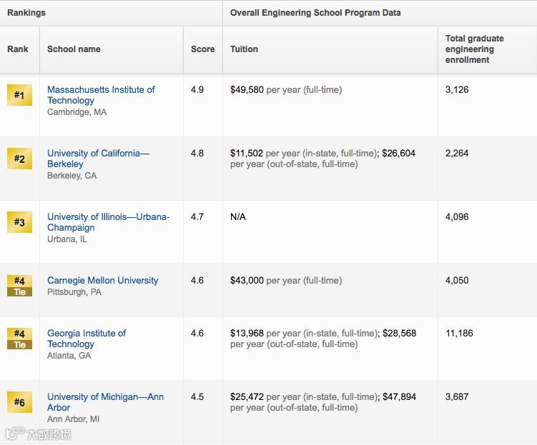This screenshot has height=445, width=537.
Task: Click Georgia Tech's #4 Tie rank badge
Action: pos(19,339)
